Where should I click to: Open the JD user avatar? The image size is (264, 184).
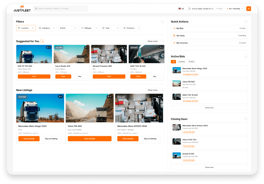(249, 9)
